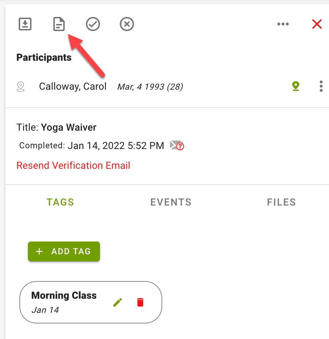Select the Morning Class tag chip
The width and height of the screenshot is (329, 339).
point(91,302)
